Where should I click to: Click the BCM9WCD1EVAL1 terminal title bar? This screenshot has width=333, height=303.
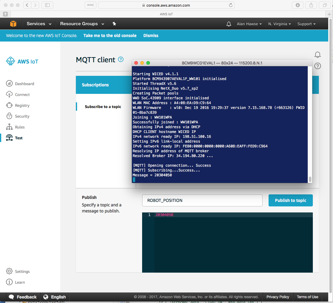(x=222, y=63)
